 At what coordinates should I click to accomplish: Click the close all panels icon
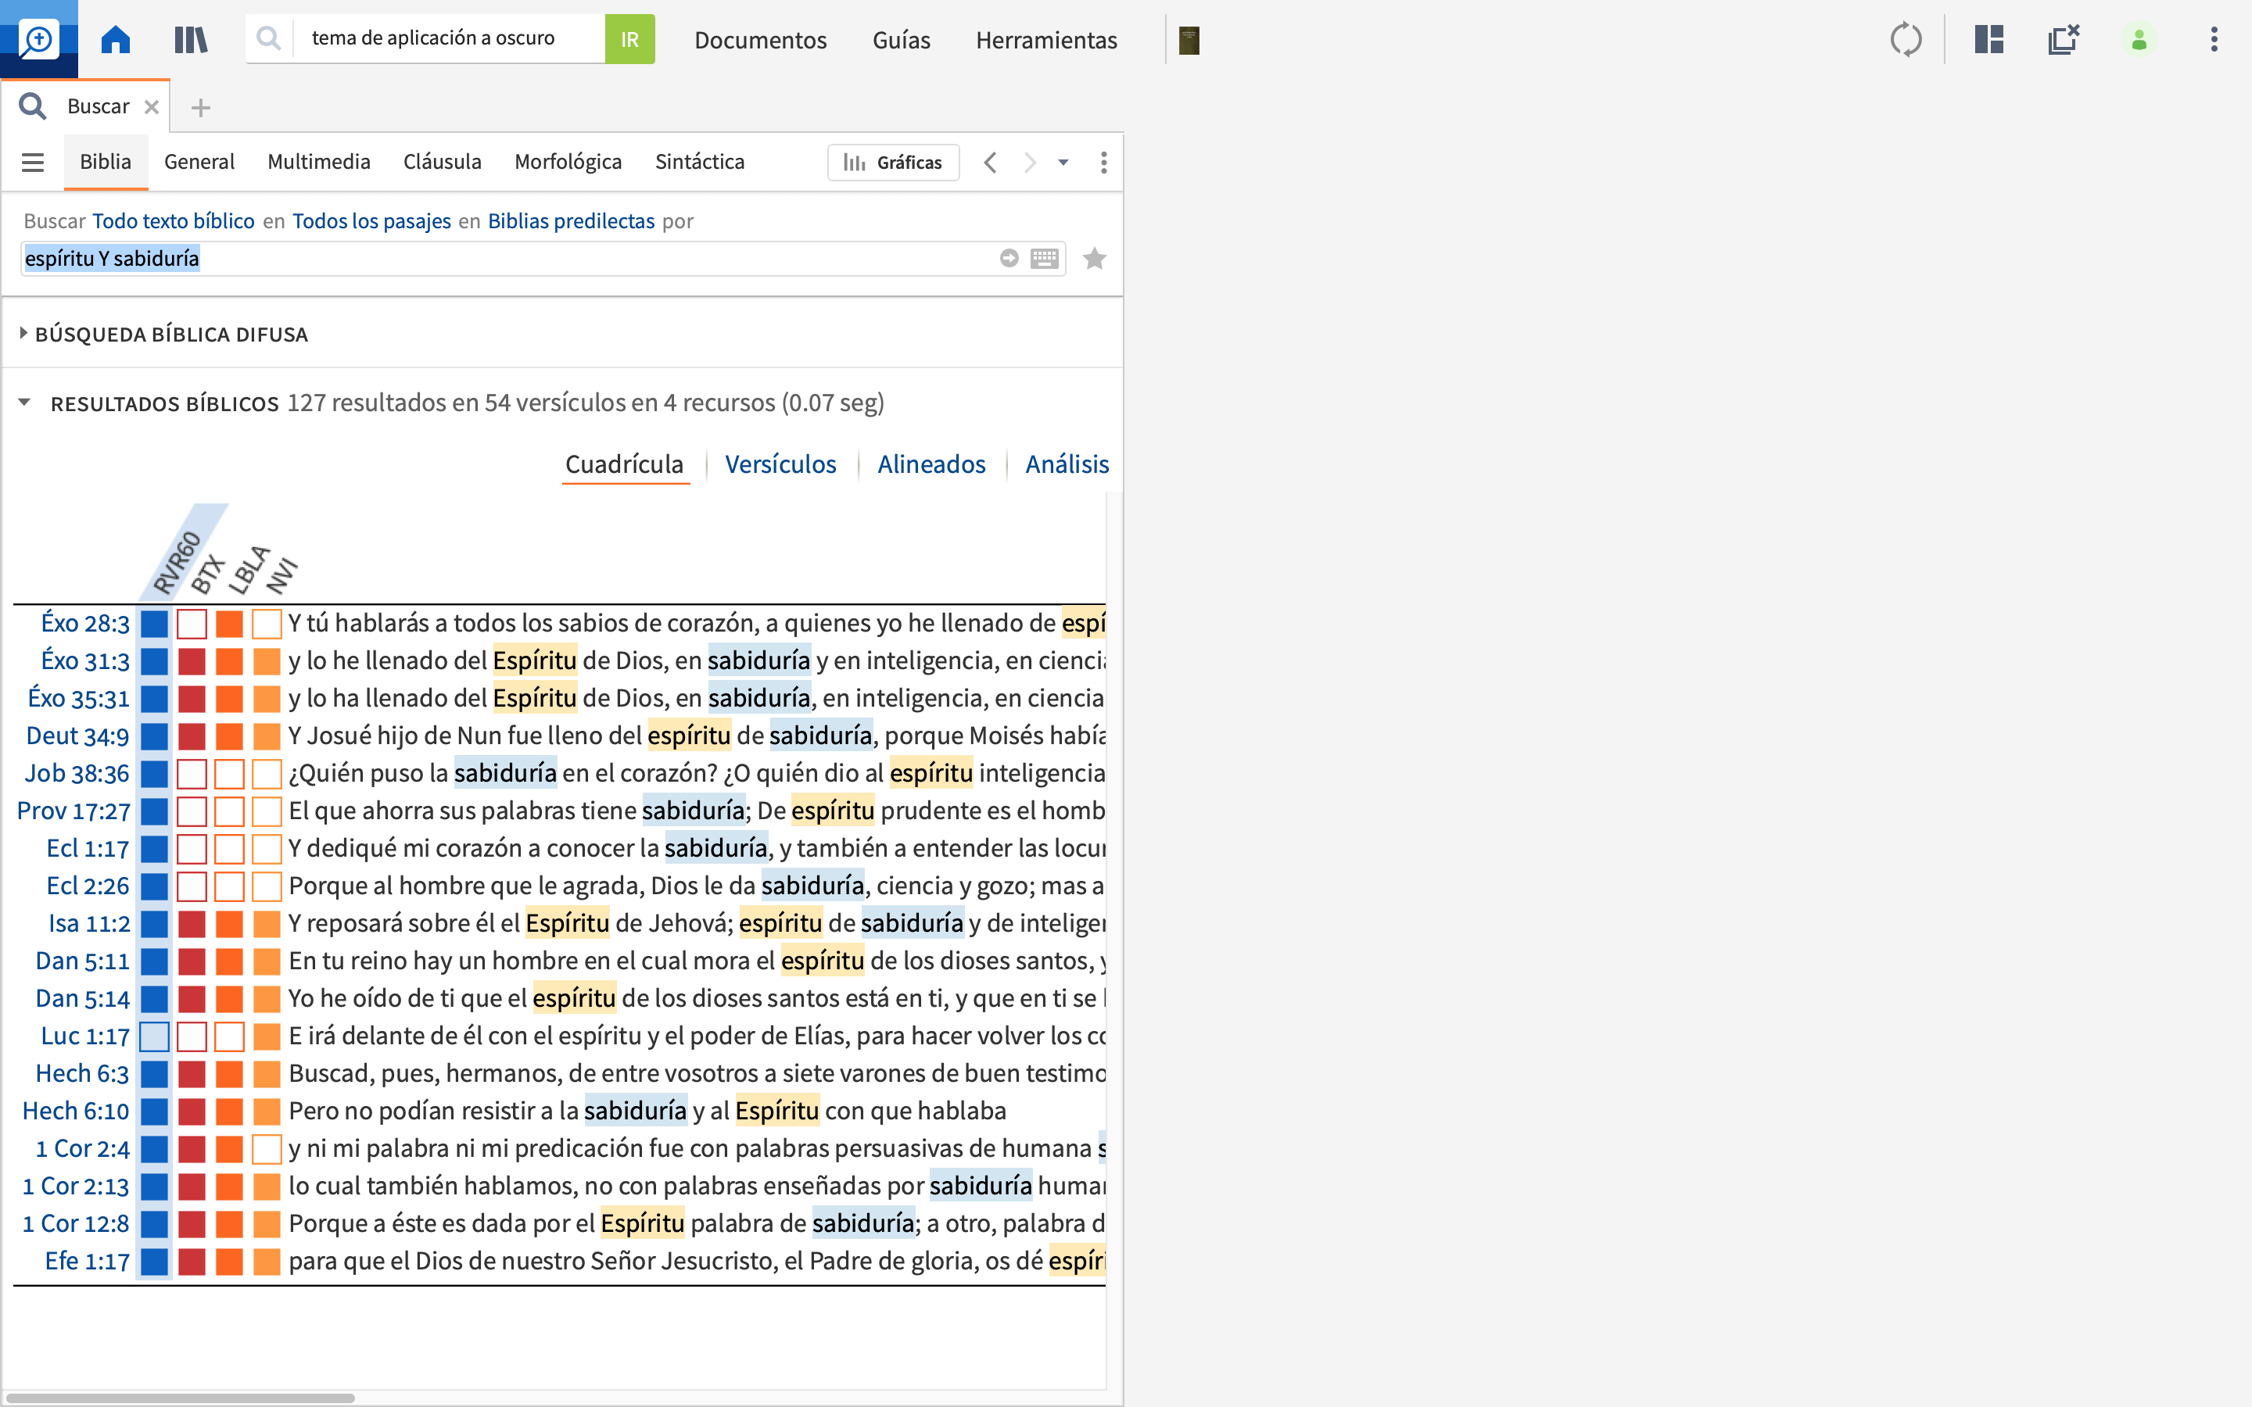[x=2063, y=39]
